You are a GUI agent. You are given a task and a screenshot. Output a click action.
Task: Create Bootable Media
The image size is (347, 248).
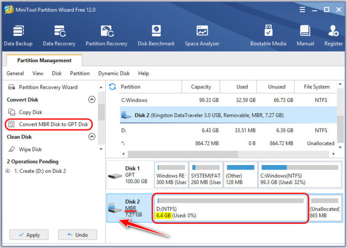(x=268, y=35)
